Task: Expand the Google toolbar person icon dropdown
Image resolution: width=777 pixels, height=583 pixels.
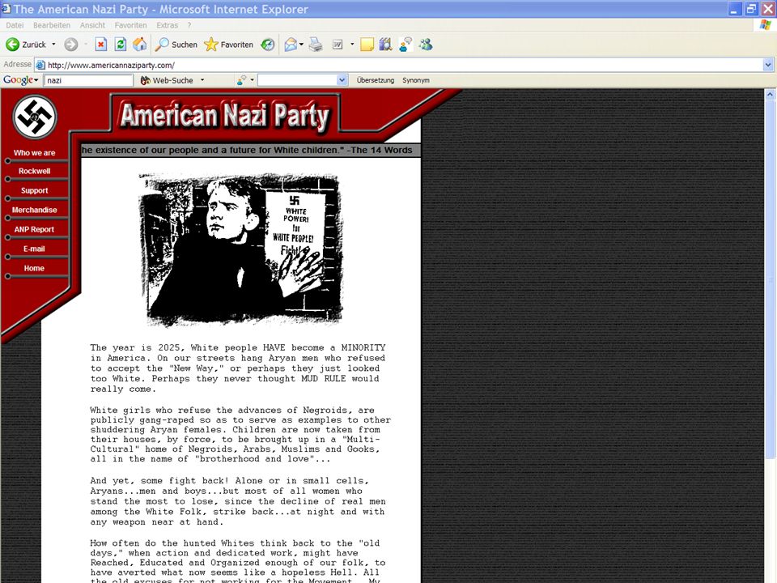Action: pos(253,80)
